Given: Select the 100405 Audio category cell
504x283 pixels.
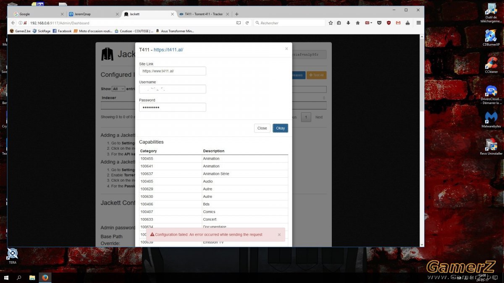Looking at the screenshot, I should tap(171, 181).
